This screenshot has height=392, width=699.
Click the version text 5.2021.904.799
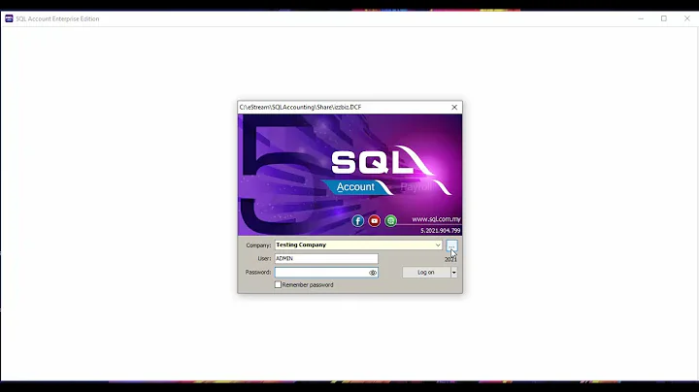coord(441,231)
